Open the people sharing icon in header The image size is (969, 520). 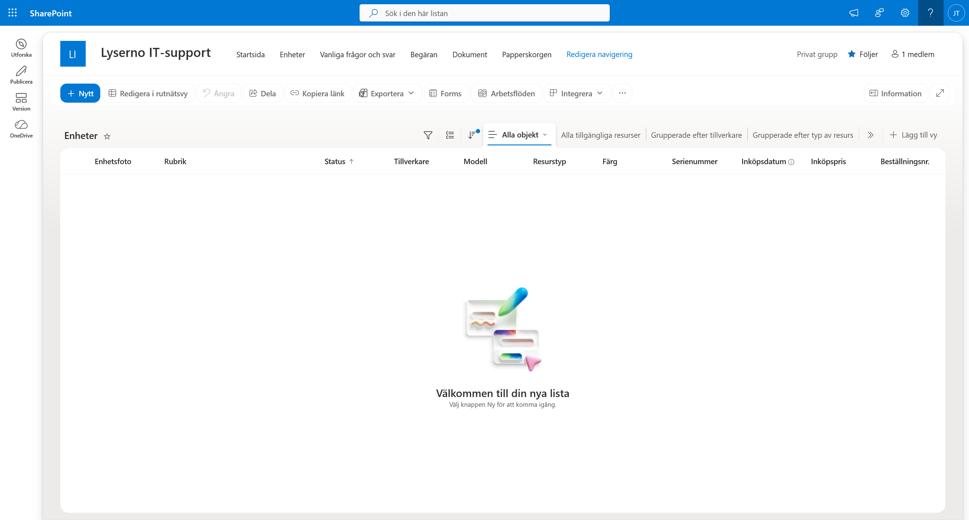click(879, 13)
